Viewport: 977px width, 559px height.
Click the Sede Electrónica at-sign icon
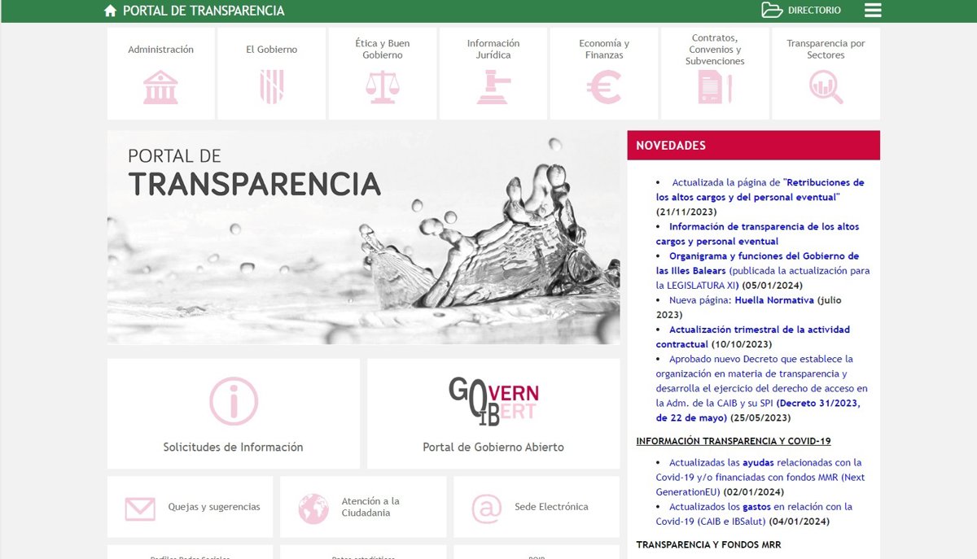coord(487,509)
